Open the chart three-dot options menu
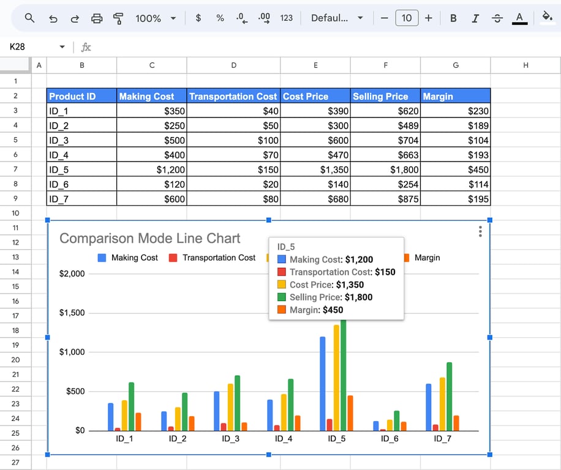 pyautogui.click(x=480, y=231)
